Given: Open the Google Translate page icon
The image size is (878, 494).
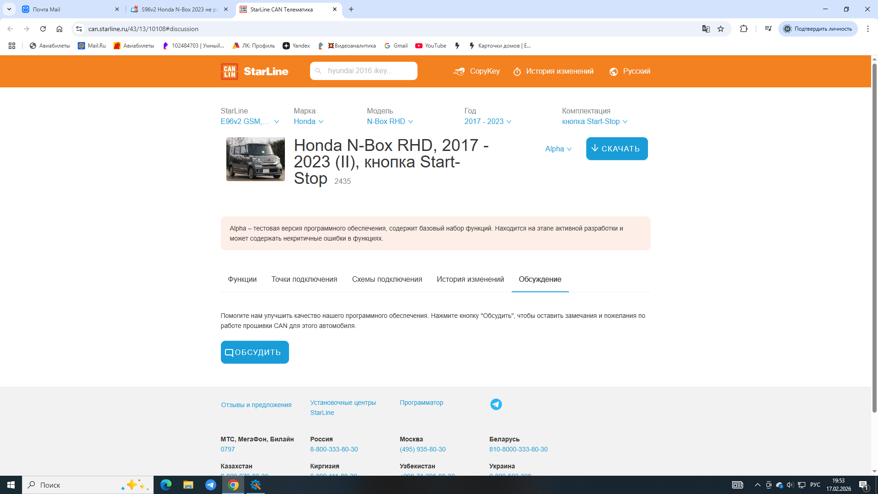Looking at the screenshot, I should [x=706, y=29].
